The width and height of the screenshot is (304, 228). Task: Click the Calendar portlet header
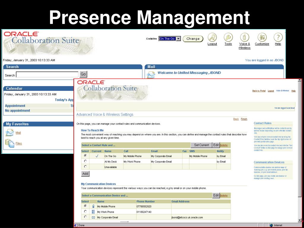[x=39, y=88]
